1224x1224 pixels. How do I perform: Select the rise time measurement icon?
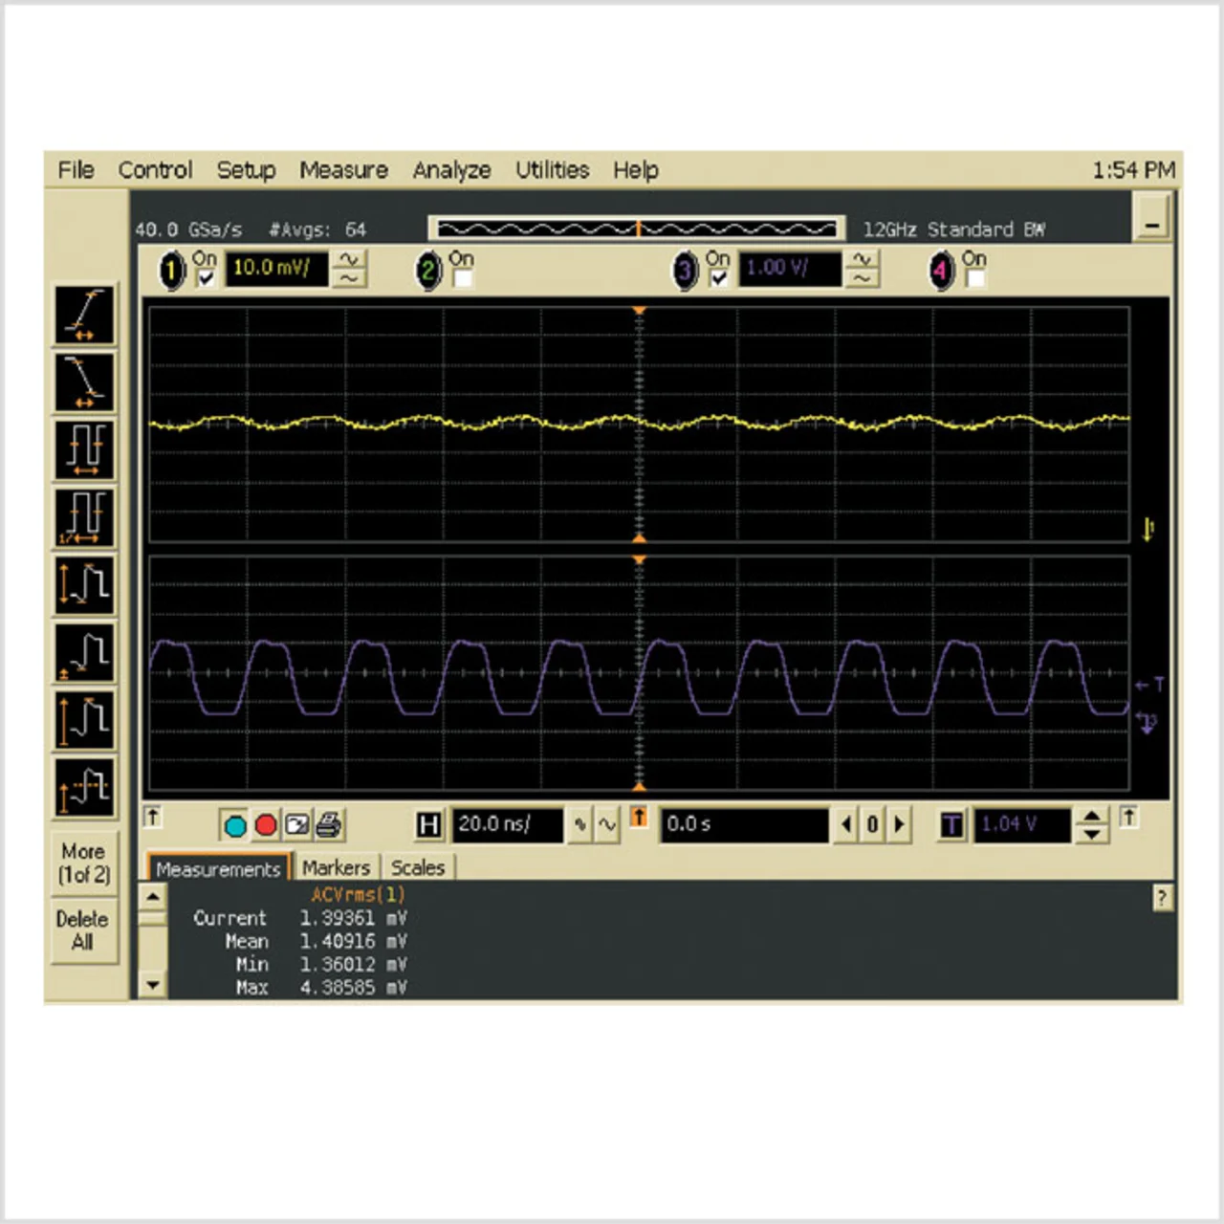coord(84,315)
